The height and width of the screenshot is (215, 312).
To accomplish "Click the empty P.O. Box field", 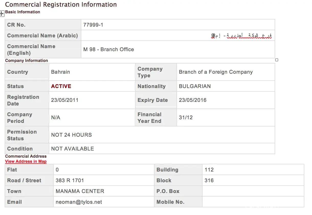I will click(x=253, y=191).
